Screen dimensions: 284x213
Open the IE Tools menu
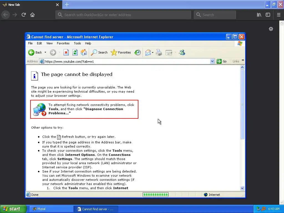click(77, 43)
